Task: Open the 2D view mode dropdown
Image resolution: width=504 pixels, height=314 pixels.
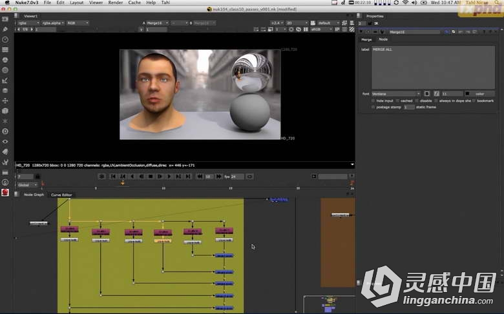Action: coord(297,23)
